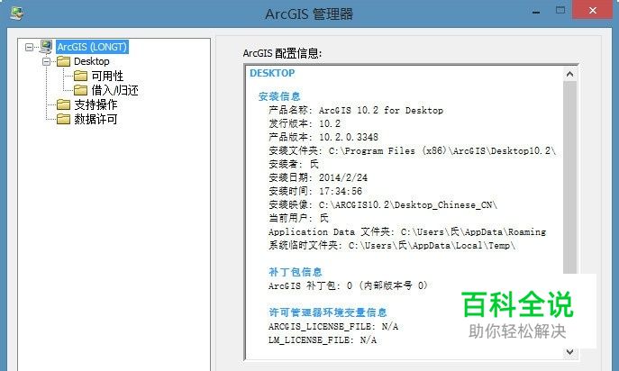Click the ARCGIS_LICENSE_FILE N/A line

pos(333,326)
